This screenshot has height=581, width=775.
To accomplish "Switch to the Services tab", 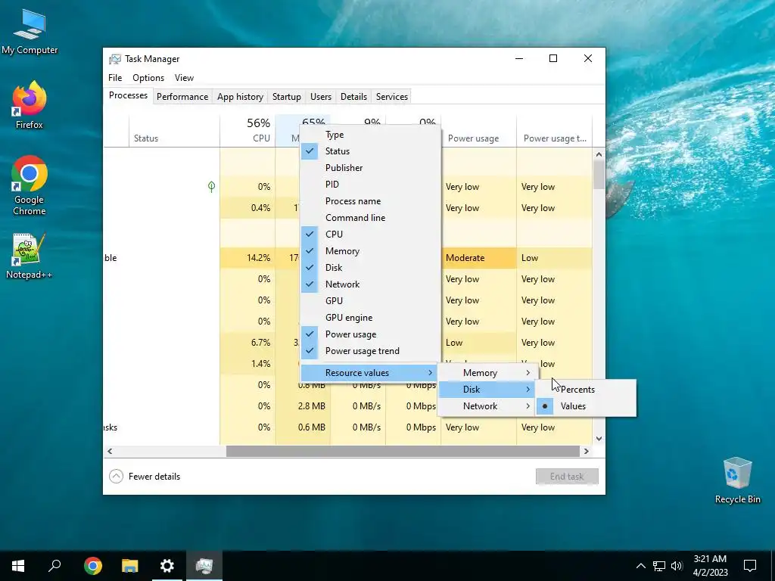I will point(392,97).
